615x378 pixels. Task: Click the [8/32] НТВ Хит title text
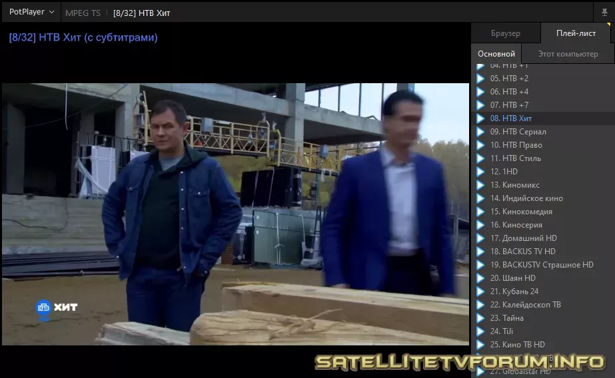pyautogui.click(x=142, y=13)
